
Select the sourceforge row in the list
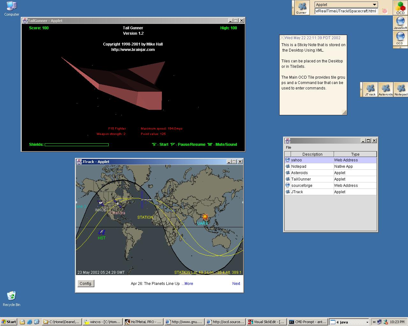302,186
